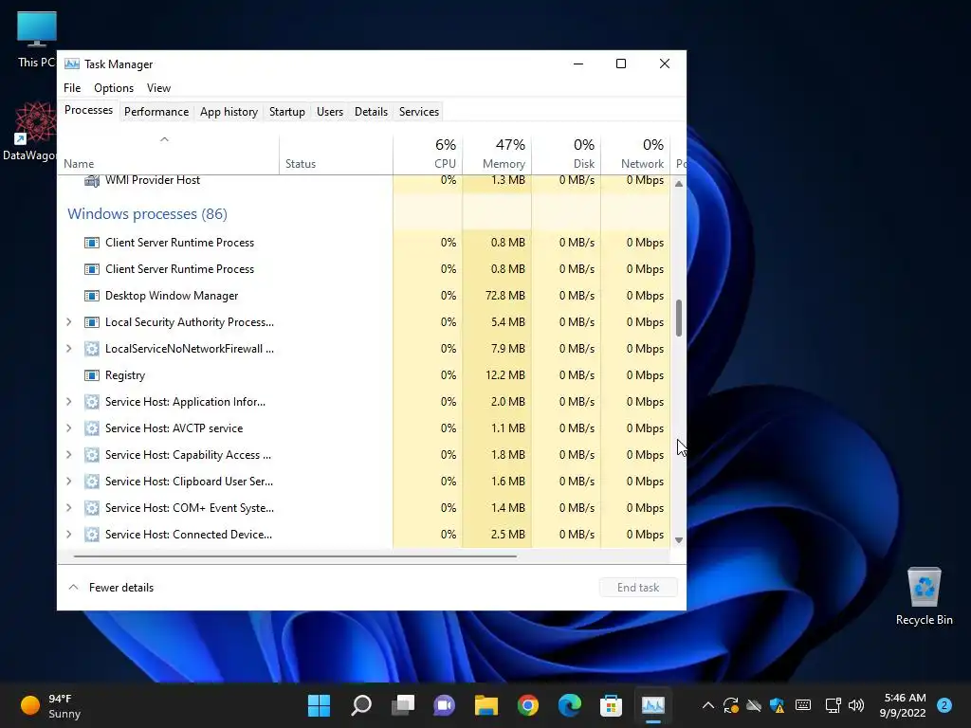Click the horizontal scrollbar in process list

[295, 556]
